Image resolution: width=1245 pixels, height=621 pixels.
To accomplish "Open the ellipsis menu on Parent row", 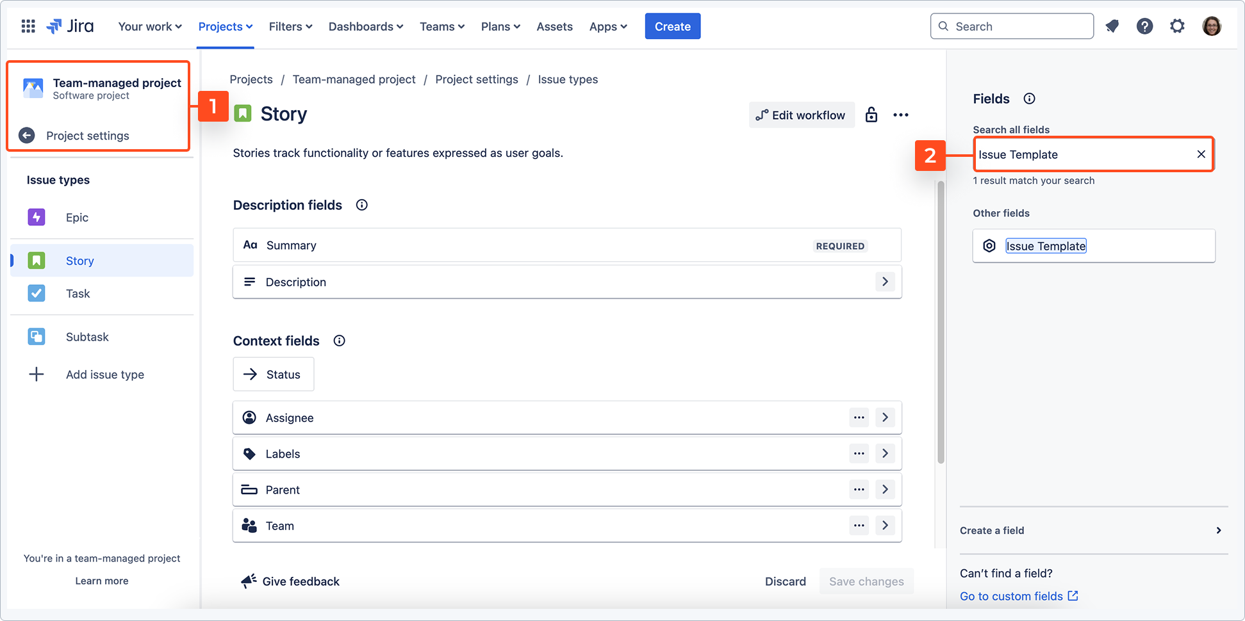I will click(859, 489).
